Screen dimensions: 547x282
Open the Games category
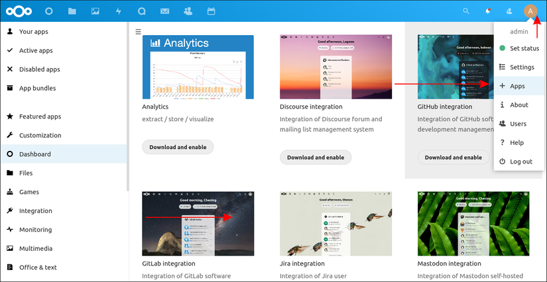coord(64,192)
